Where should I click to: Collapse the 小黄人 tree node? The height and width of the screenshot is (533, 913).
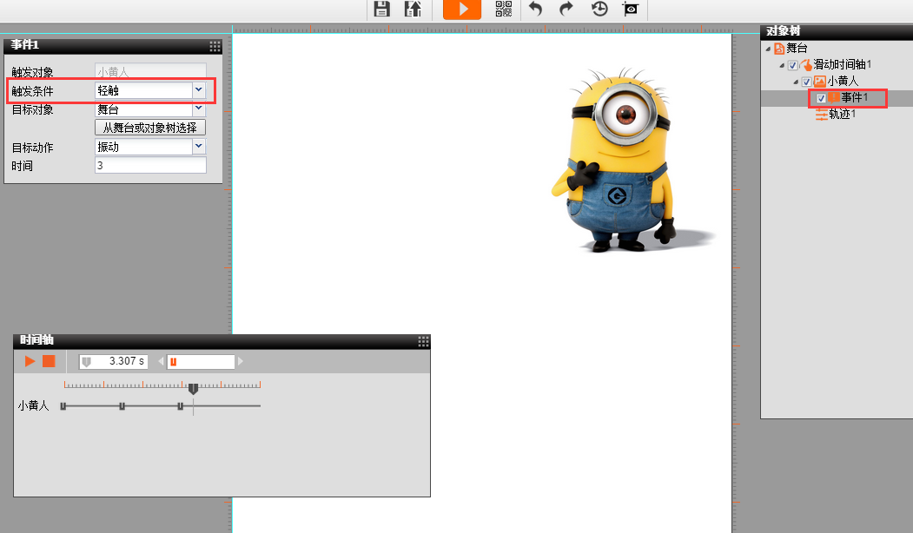click(x=796, y=82)
